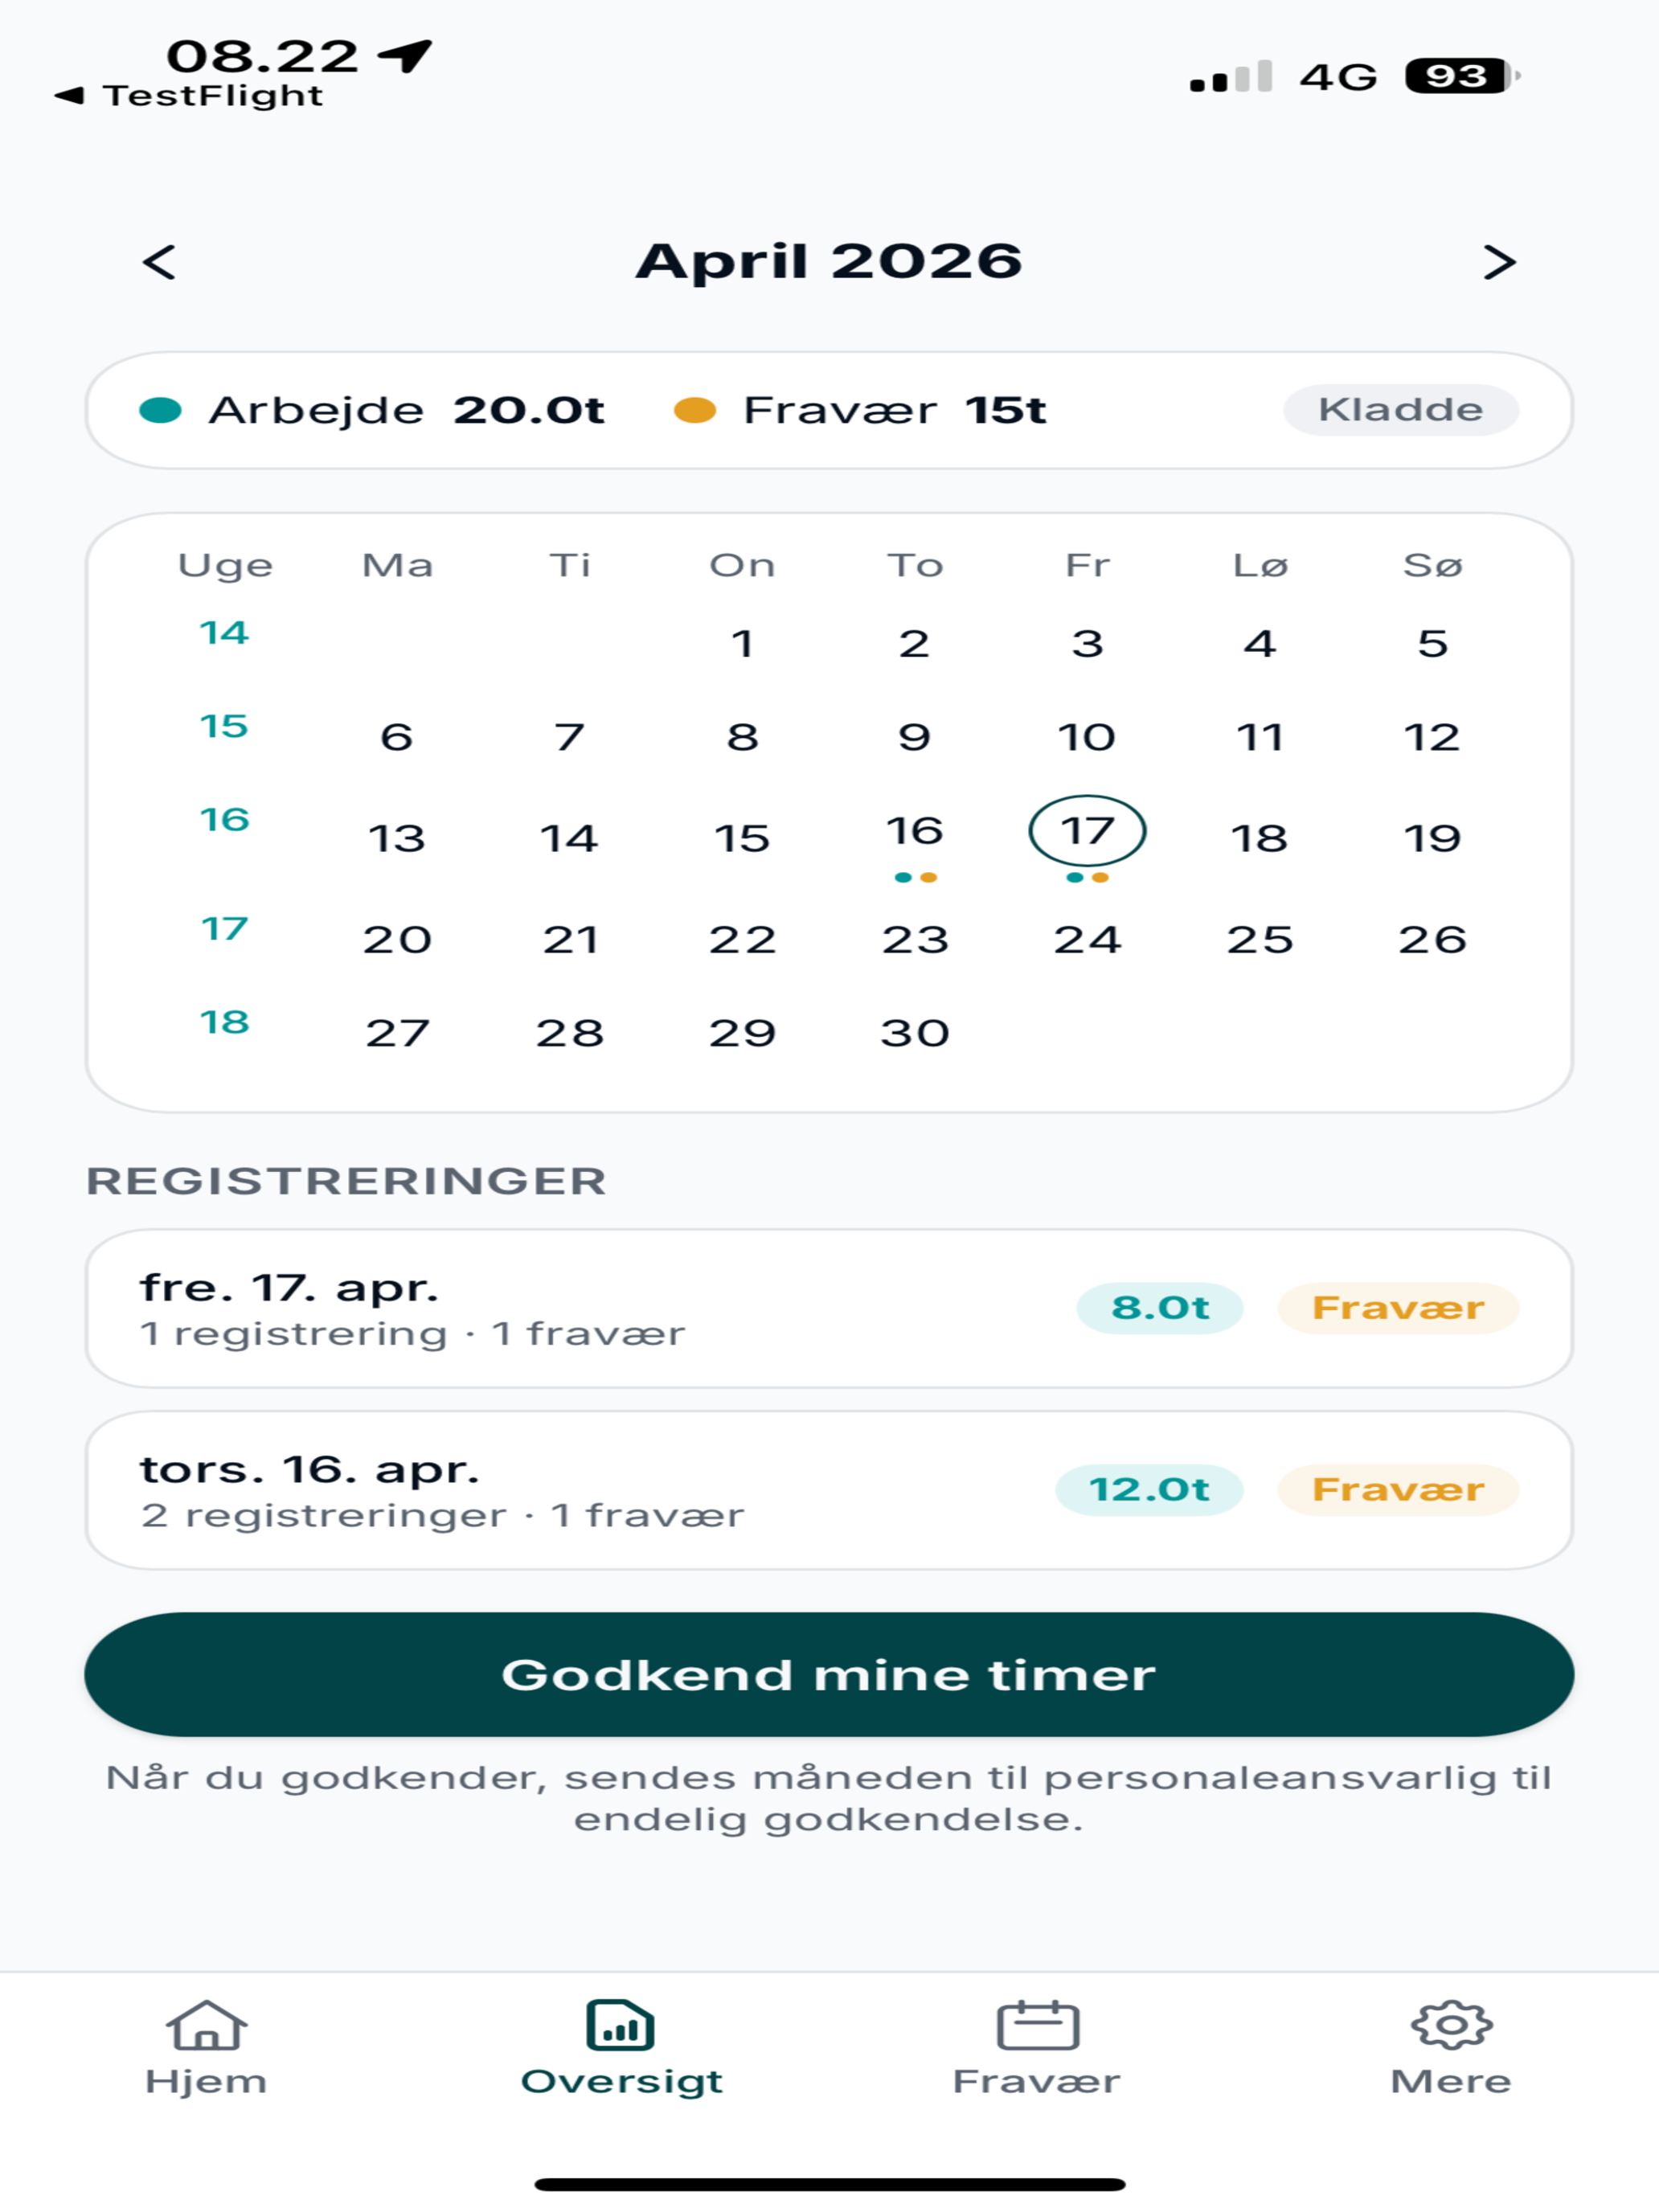Go to previous month with left chevron

(159, 262)
